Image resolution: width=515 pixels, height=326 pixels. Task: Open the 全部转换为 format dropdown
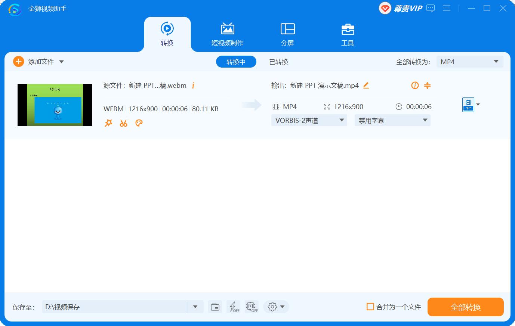click(469, 62)
